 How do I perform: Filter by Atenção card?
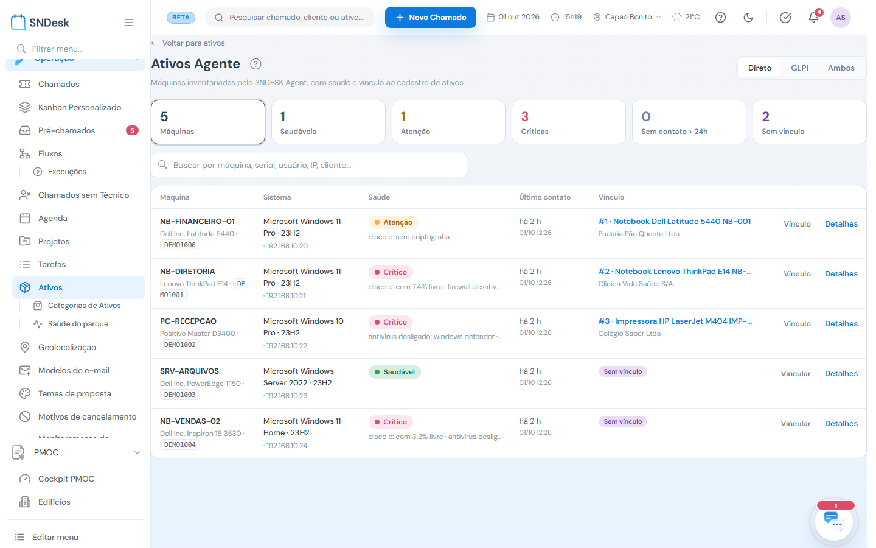click(x=448, y=122)
